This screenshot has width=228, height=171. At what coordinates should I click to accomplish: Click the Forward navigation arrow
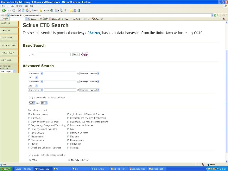[x=14, y=10]
